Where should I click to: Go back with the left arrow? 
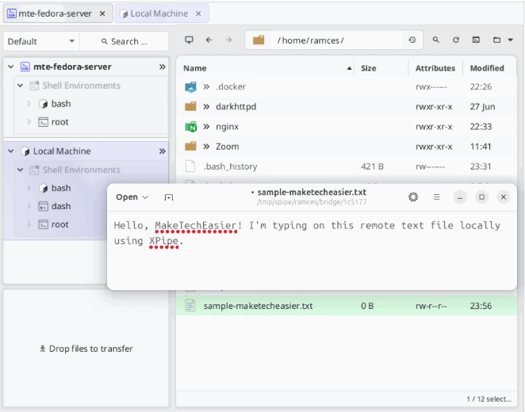[209, 40]
